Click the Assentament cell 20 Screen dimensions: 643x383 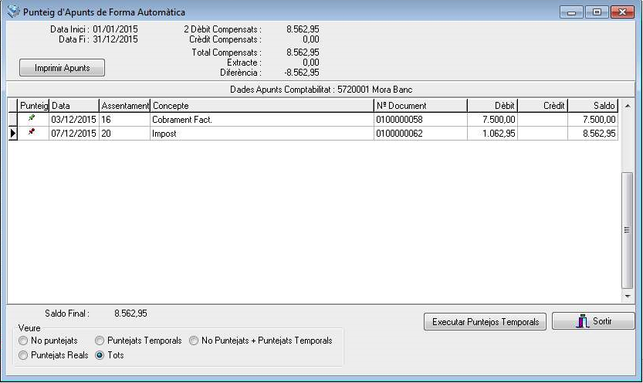click(x=125, y=134)
